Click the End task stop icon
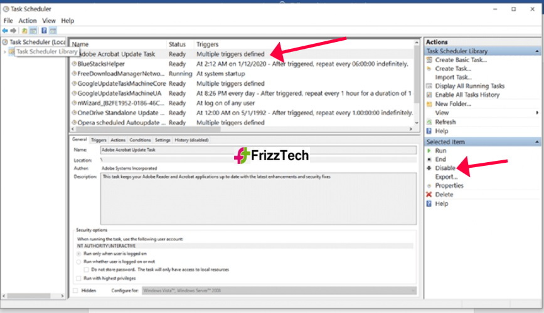The image size is (544, 313). tap(429, 159)
